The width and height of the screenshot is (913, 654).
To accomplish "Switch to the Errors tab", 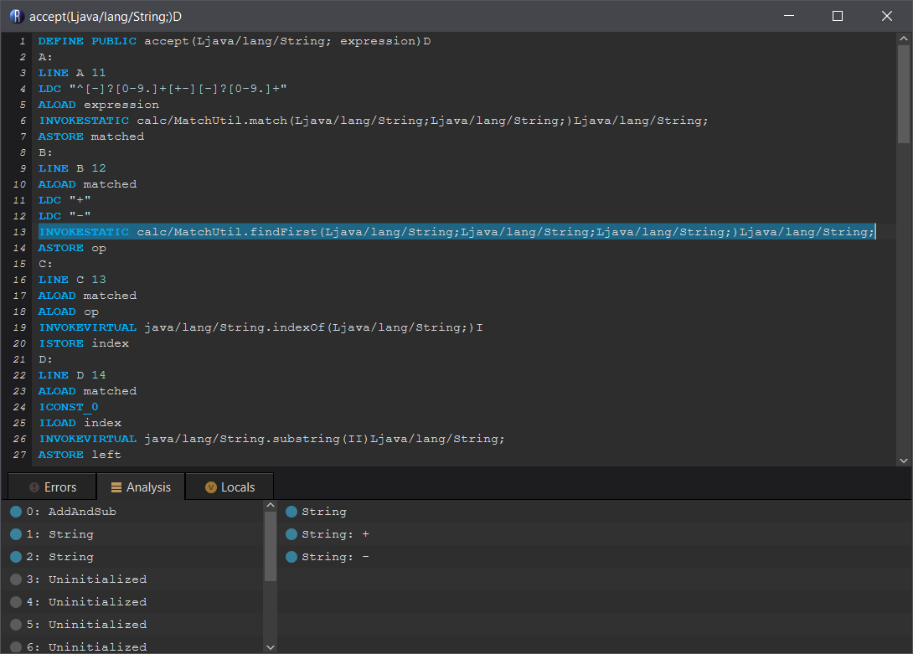I will (52, 487).
